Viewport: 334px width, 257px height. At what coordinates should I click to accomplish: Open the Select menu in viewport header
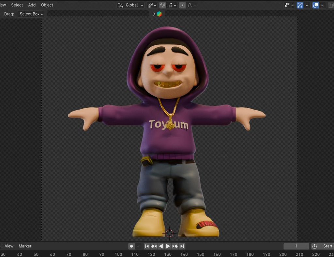click(x=17, y=5)
